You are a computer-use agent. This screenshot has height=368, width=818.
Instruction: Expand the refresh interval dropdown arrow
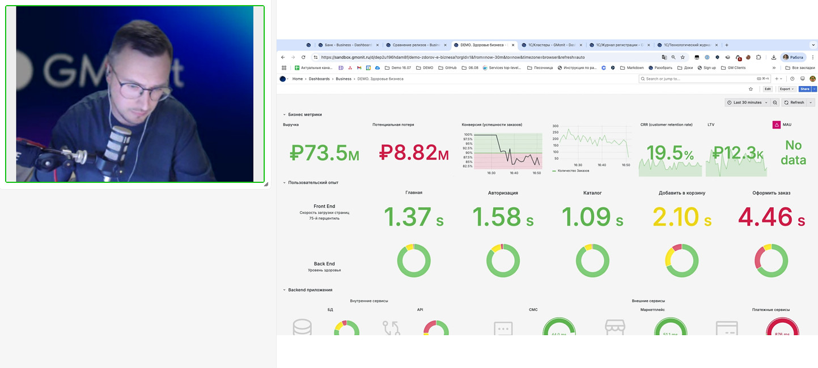click(x=811, y=102)
